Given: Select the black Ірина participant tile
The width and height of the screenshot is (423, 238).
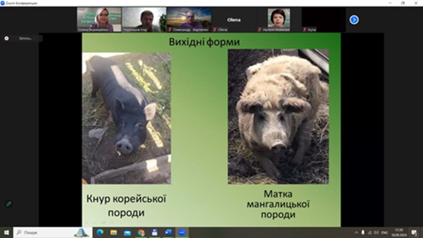Looking at the screenshot, I should [x=324, y=20].
